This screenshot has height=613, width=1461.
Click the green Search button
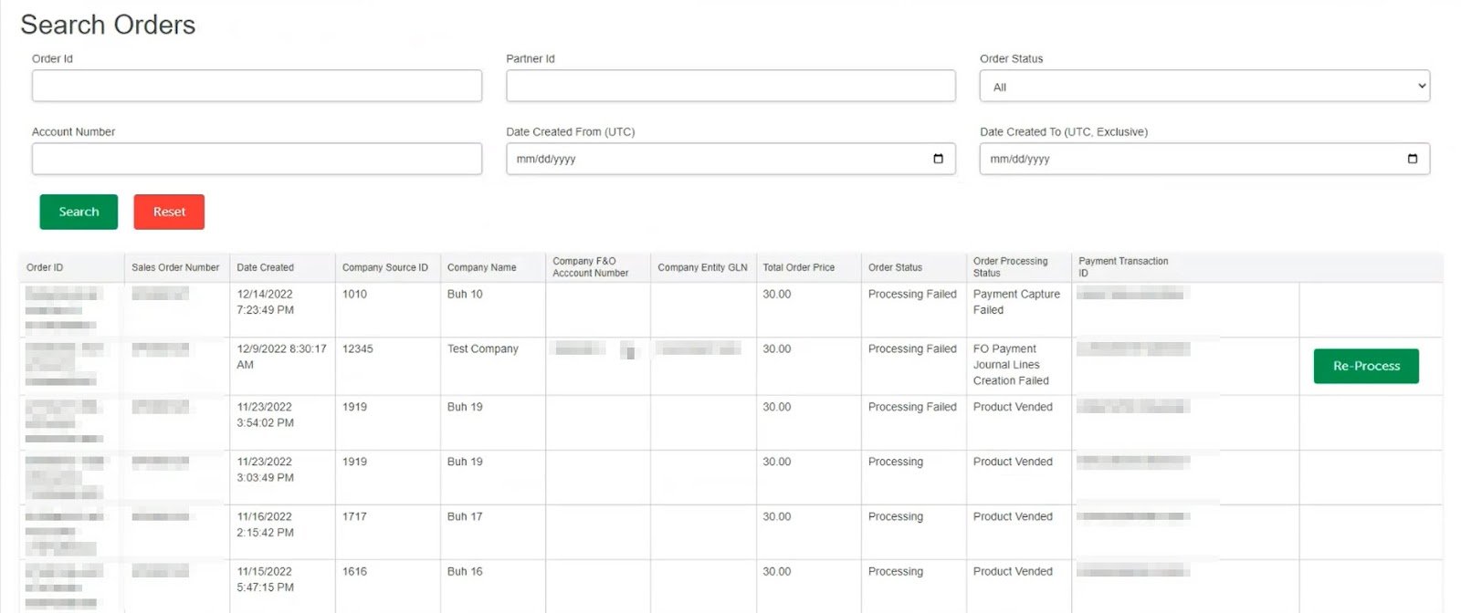pyautogui.click(x=79, y=212)
